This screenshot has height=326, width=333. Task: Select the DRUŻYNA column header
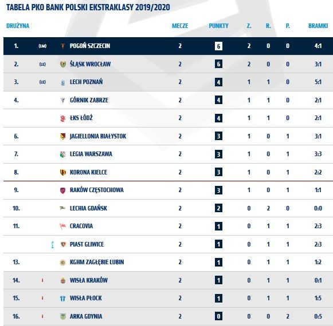18,26
